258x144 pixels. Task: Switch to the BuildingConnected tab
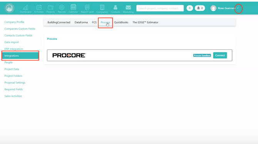tap(59, 22)
